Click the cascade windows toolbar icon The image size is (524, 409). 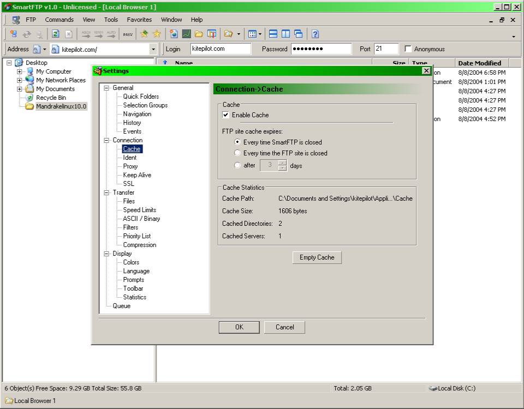coord(298,34)
